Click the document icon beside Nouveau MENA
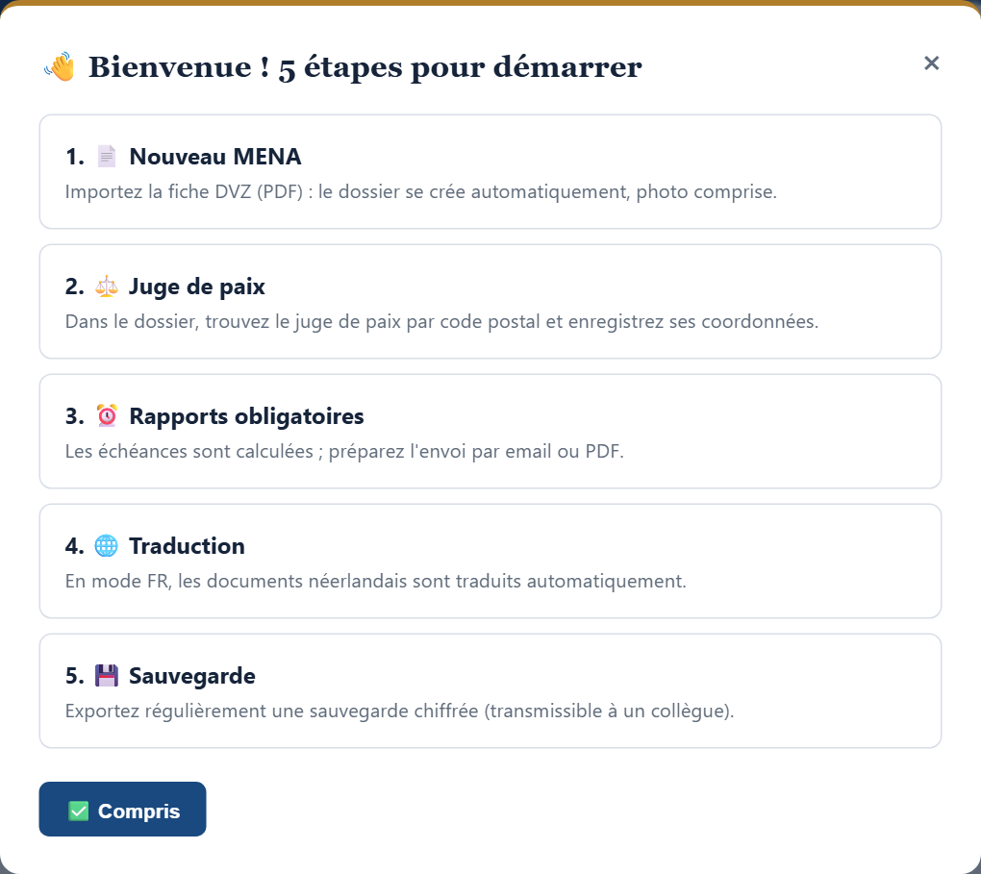Screen dimensions: 981x874 (107, 157)
